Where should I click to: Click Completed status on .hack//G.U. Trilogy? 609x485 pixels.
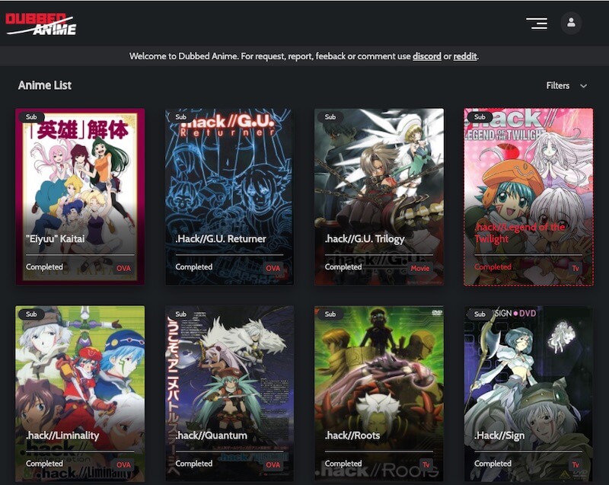[343, 266]
